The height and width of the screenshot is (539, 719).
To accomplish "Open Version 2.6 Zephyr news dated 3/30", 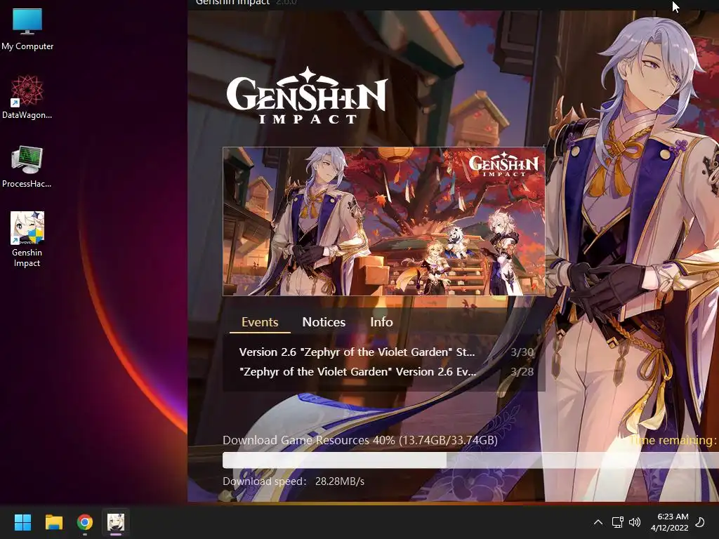I will pos(386,352).
